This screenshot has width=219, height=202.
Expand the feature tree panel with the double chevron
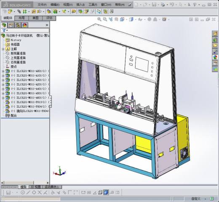pos(47,25)
